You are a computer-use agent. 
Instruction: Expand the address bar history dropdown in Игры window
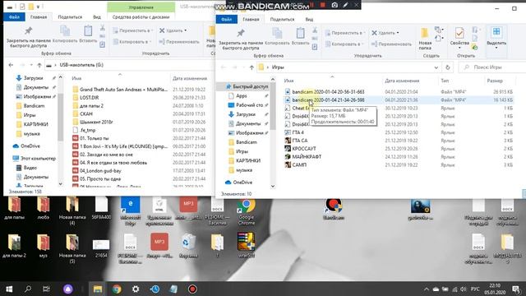436,67
